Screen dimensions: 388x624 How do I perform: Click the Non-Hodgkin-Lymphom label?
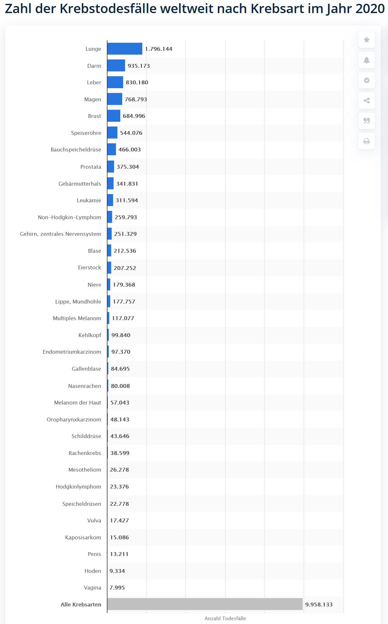(x=70, y=217)
